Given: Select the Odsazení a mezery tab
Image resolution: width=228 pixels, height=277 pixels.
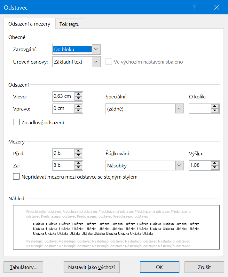Looking at the screenshot, I should pos(29,24).
